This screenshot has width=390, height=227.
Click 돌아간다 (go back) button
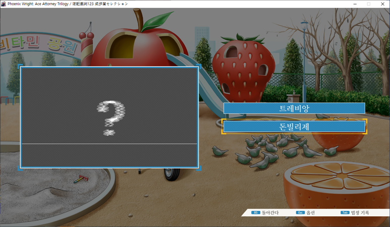click(x=270, y=212)
